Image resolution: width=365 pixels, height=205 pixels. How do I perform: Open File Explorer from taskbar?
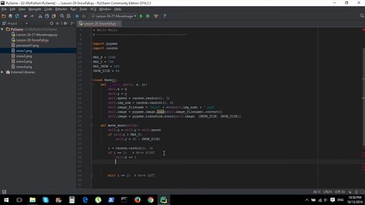click(x=33, y=200)
